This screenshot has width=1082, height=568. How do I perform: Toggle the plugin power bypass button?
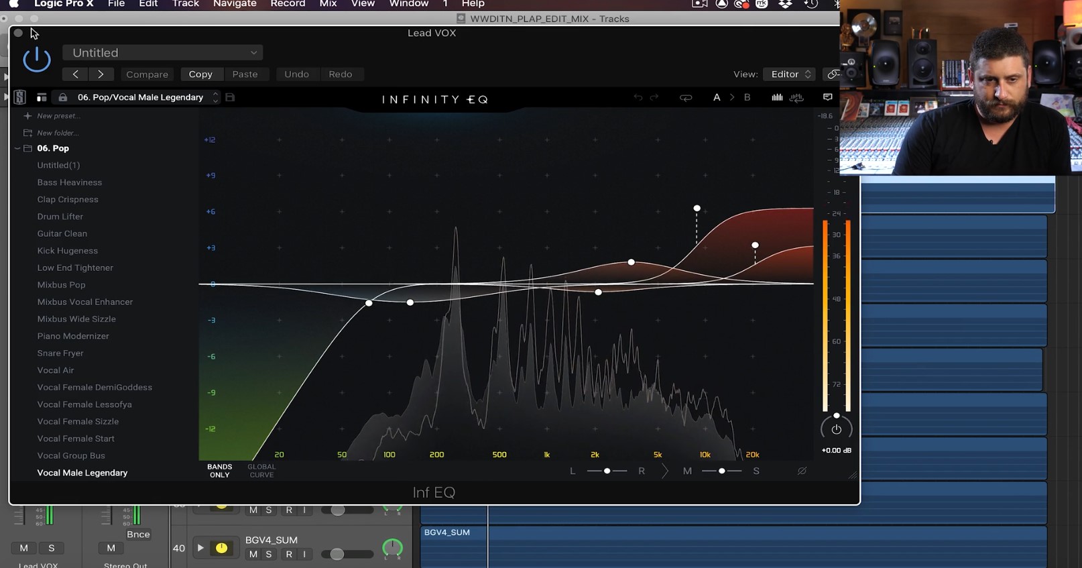[x=36, y=60]
